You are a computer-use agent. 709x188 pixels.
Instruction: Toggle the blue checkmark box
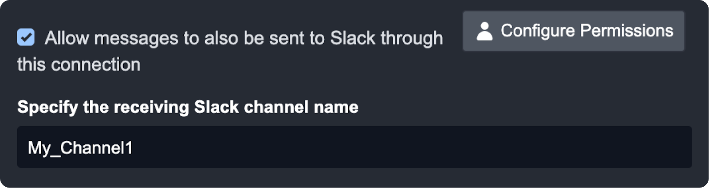[26, 38]
